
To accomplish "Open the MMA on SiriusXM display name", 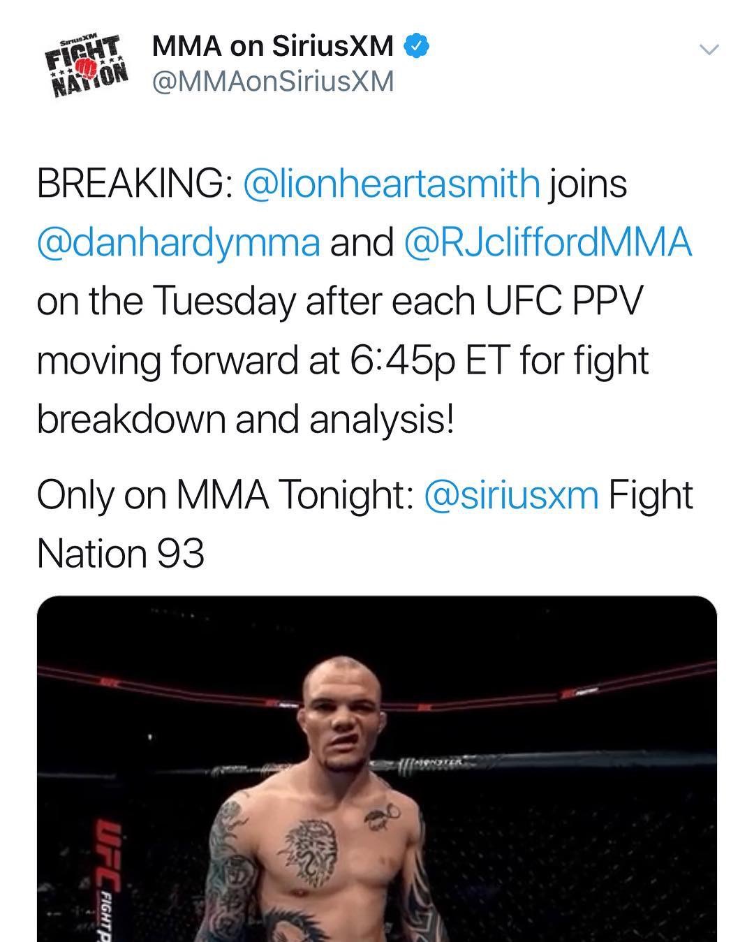I will tap(273, 47).
